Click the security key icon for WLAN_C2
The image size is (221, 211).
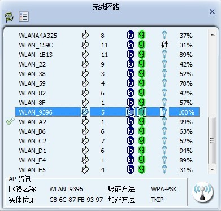pos(164,140)
